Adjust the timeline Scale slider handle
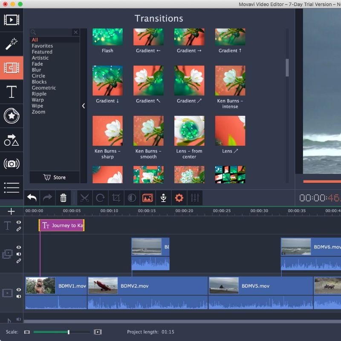 pyautogui.click(x=69, y=332)
